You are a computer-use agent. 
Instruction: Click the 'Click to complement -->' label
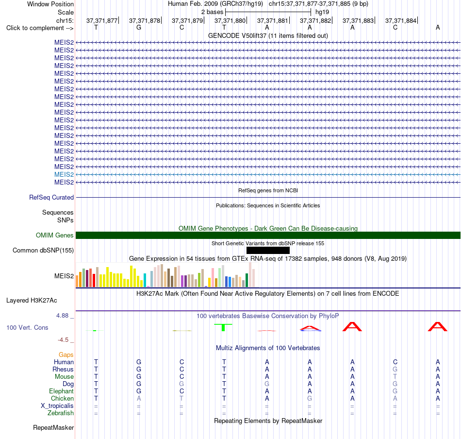(40, 28)
